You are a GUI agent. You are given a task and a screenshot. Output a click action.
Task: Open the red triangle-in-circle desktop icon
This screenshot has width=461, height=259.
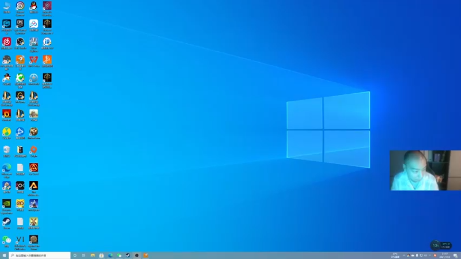click(33, 169)
